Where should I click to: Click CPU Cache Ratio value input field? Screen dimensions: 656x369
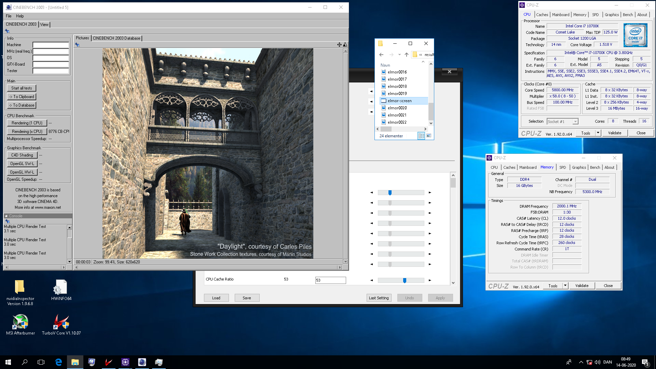click(330, 280)
